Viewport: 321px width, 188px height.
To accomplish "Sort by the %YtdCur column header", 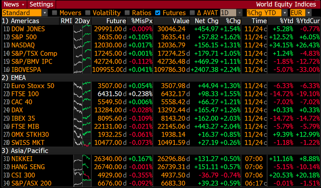I will (x=308, y=21).
